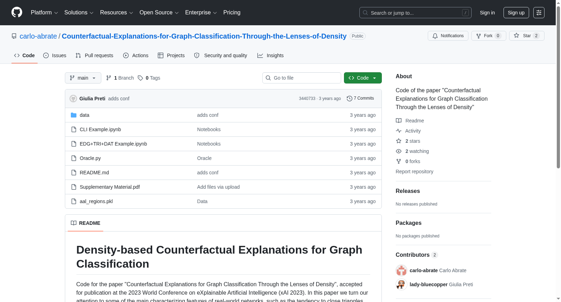Click the fork icon next to 0 forks

pos(399,161)
